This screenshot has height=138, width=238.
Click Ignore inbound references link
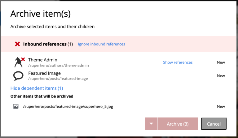[101, 44]
